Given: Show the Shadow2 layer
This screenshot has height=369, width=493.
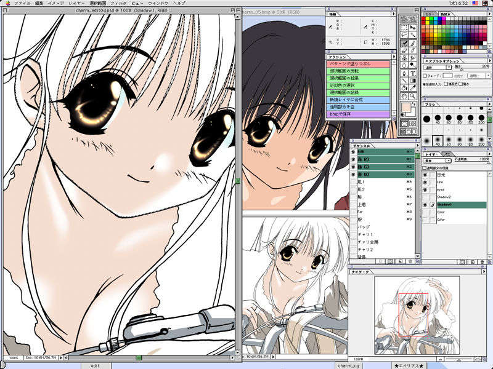Looking at the screenshot, I should click(425, 197).
